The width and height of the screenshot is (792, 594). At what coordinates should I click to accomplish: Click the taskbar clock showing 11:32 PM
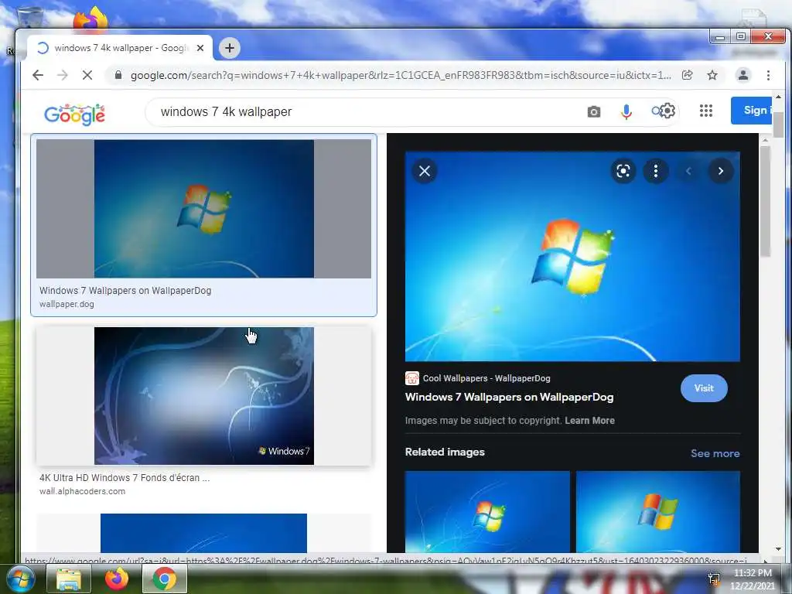click(752, 579)
